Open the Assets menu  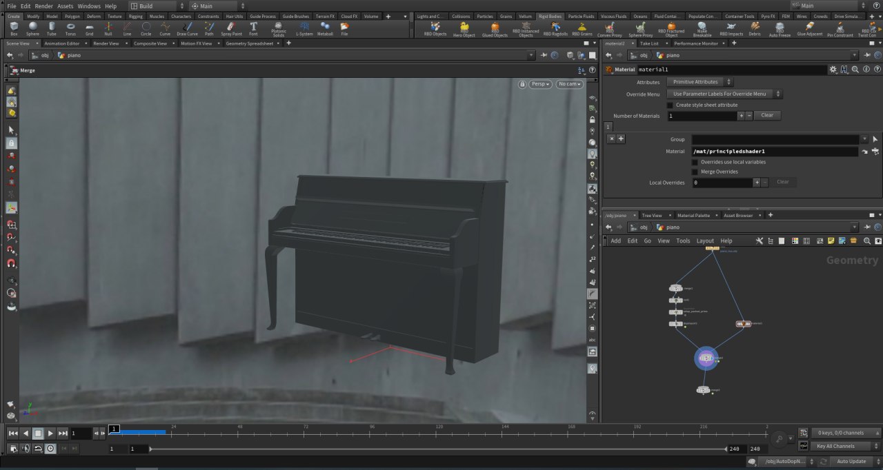65,6
